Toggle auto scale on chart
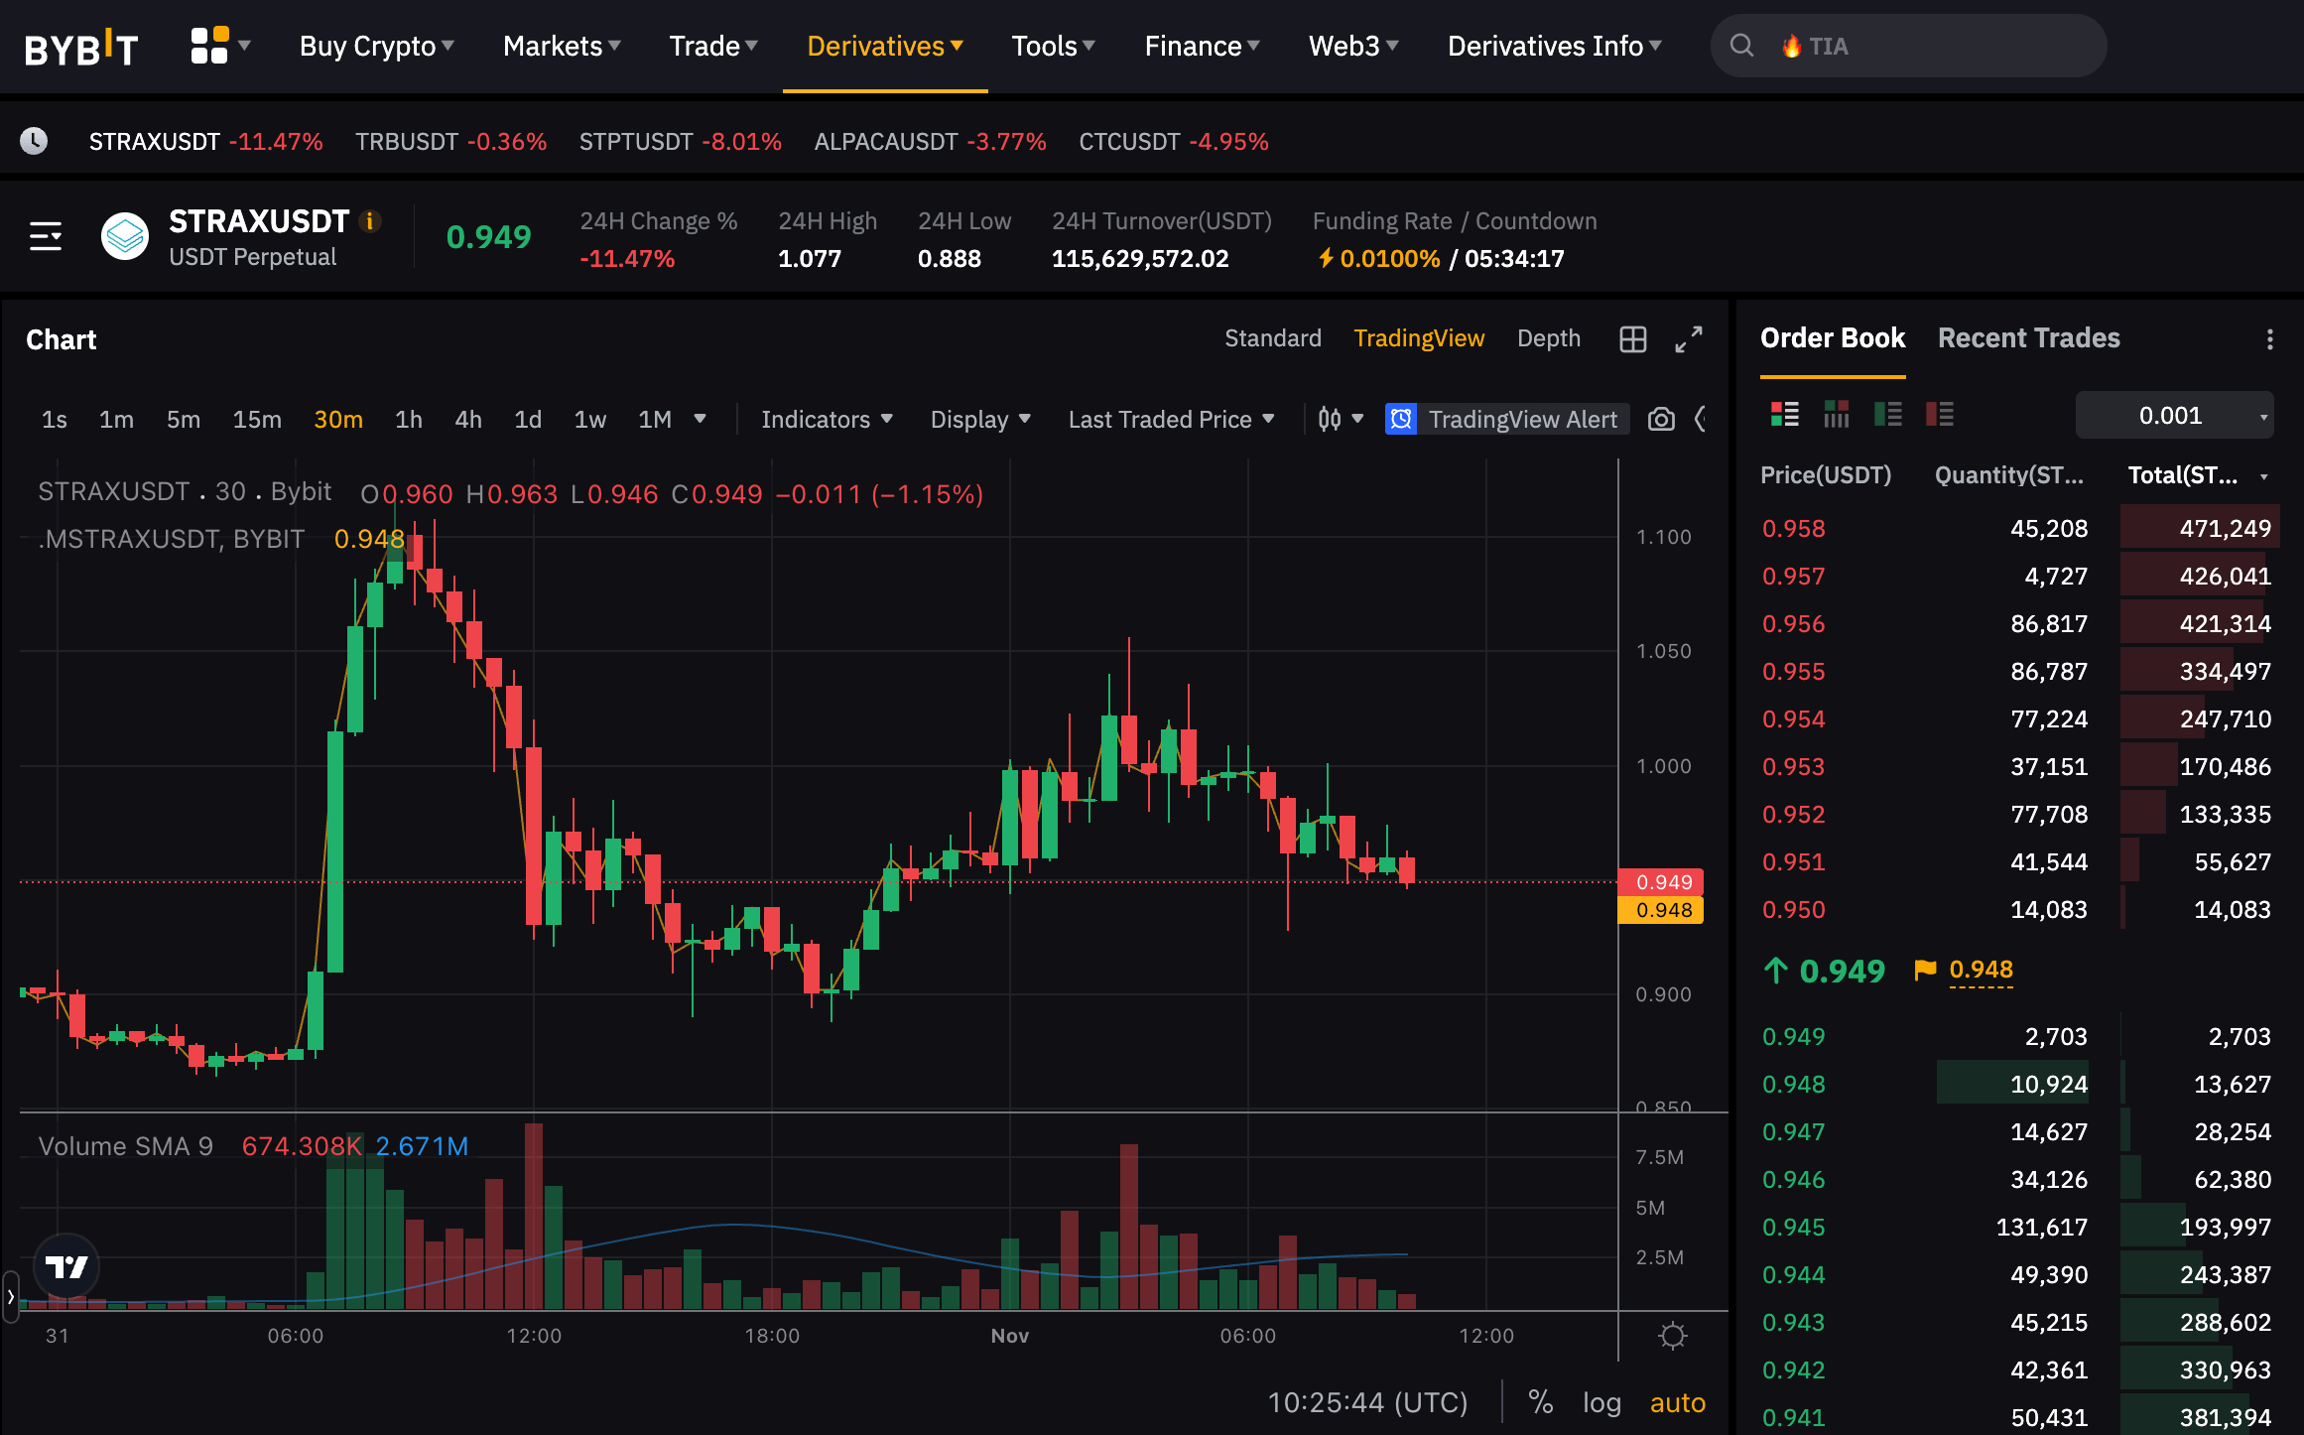The width and height of the screenshot is (2304, 1435). [x=1678, y=1402]
